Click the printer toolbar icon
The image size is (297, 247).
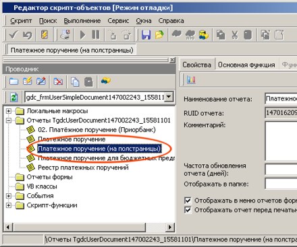tap(65, 35)
